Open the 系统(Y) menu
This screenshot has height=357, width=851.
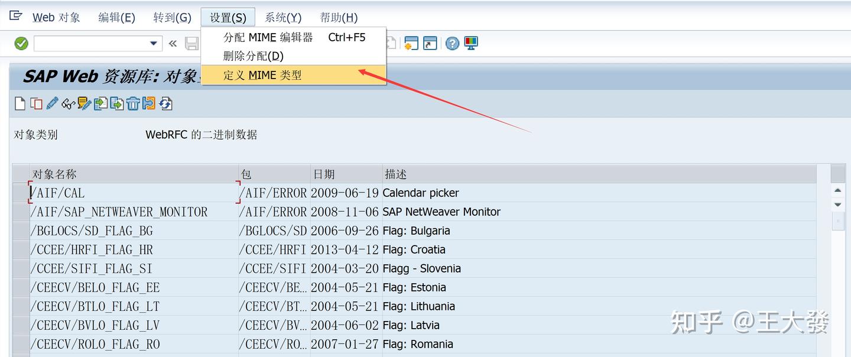tap(282, 17)
